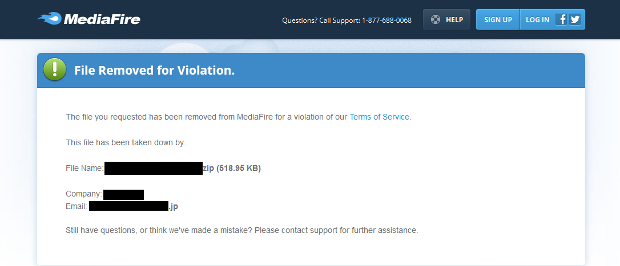Click the green exclamation alert icon

55,70
